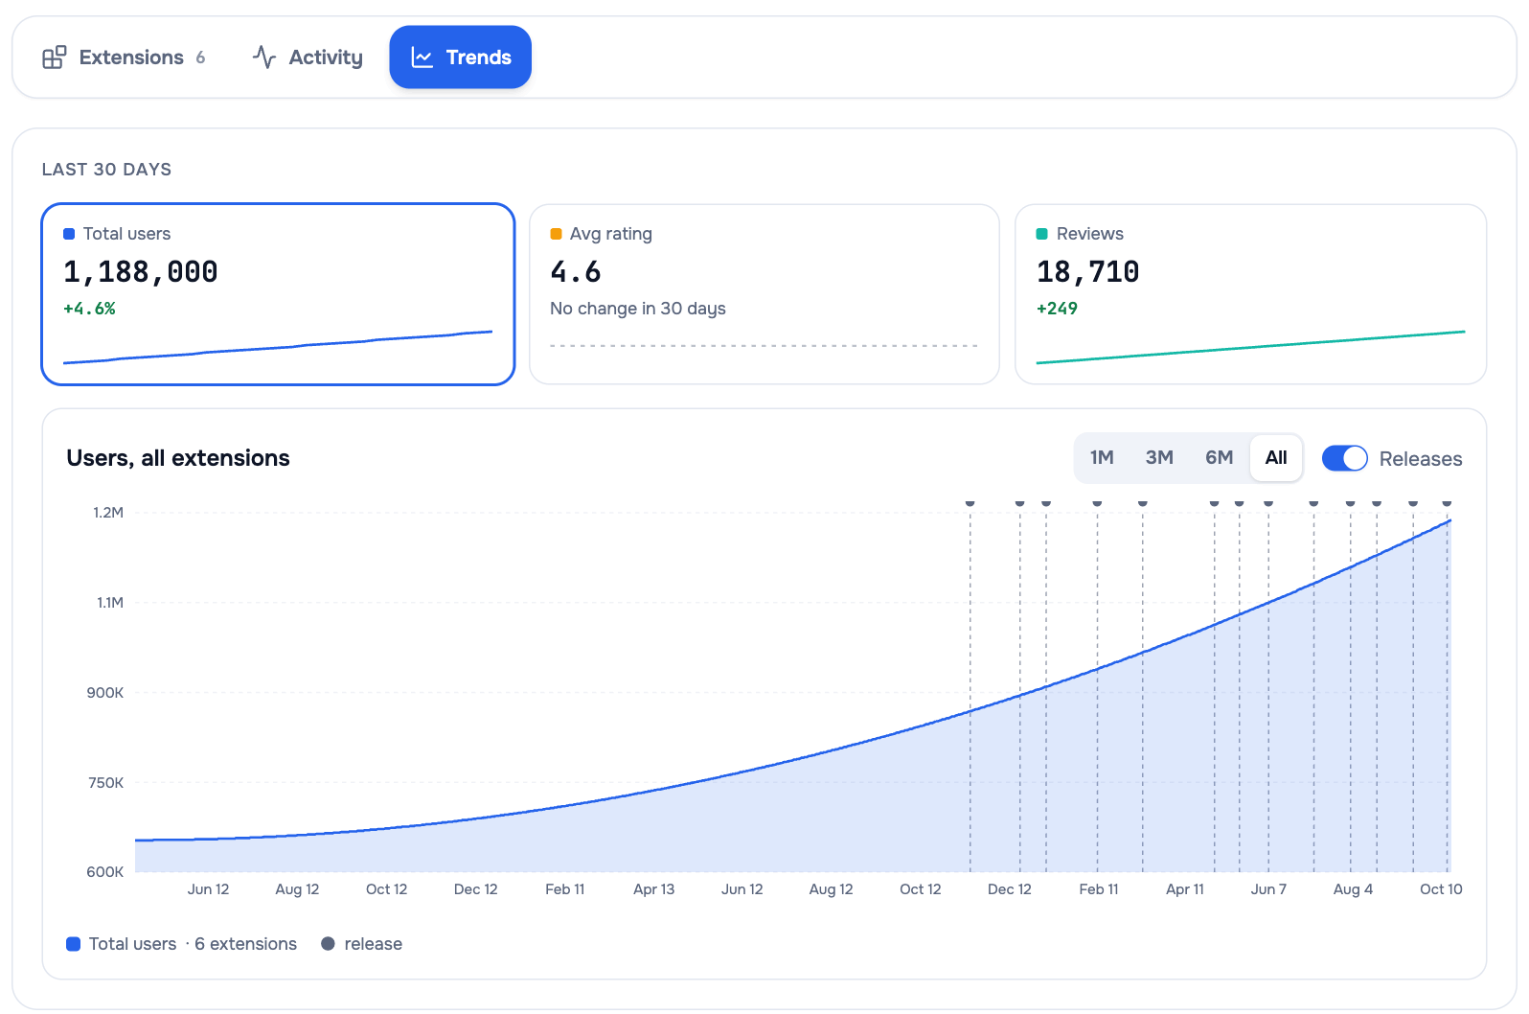Select the Trends tab
1529x1014 pixels.
click(460, 58)
